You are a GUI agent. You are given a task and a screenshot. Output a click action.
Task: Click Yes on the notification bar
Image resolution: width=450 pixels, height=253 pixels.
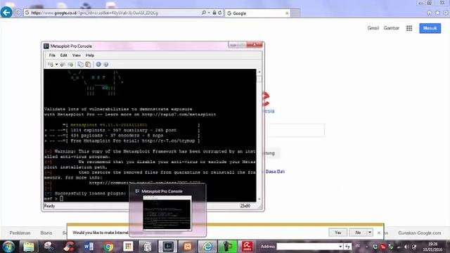(x=337, y=233)
